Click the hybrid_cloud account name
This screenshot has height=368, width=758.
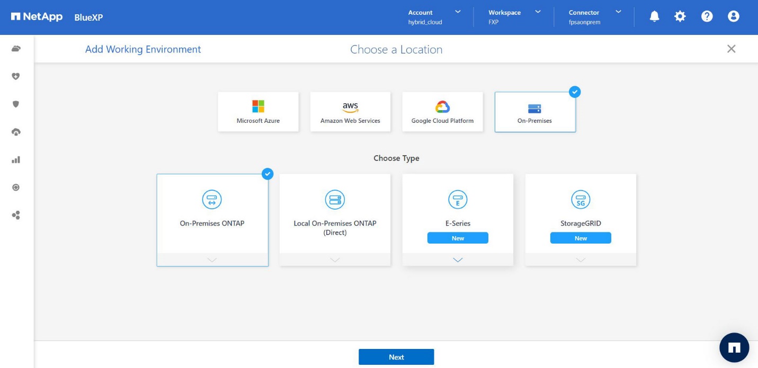[x=425, y=22]
